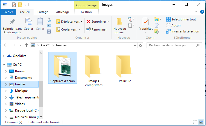Click the New folder quick access toolbar icon
The width and height of the screenshot is (206, 126).
[20, 5]
